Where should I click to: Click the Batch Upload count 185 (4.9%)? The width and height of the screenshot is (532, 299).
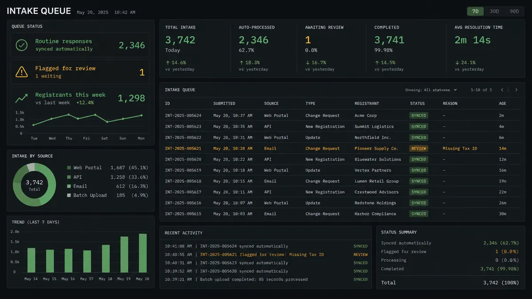132,195
